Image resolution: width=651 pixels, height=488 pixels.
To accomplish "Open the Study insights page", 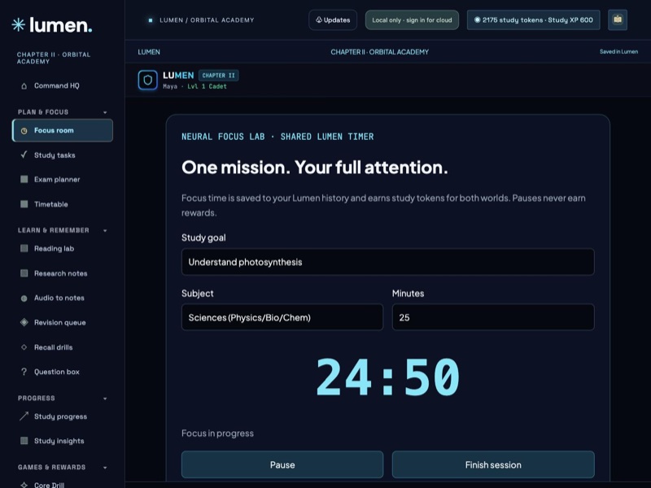I will coord(63,440).
